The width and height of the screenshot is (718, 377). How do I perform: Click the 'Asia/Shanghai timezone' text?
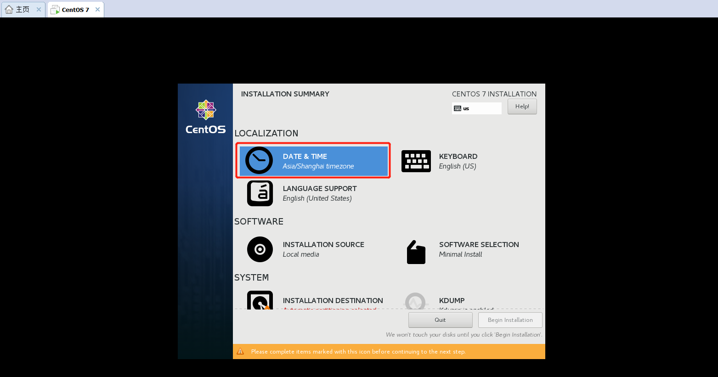point(318,166)
